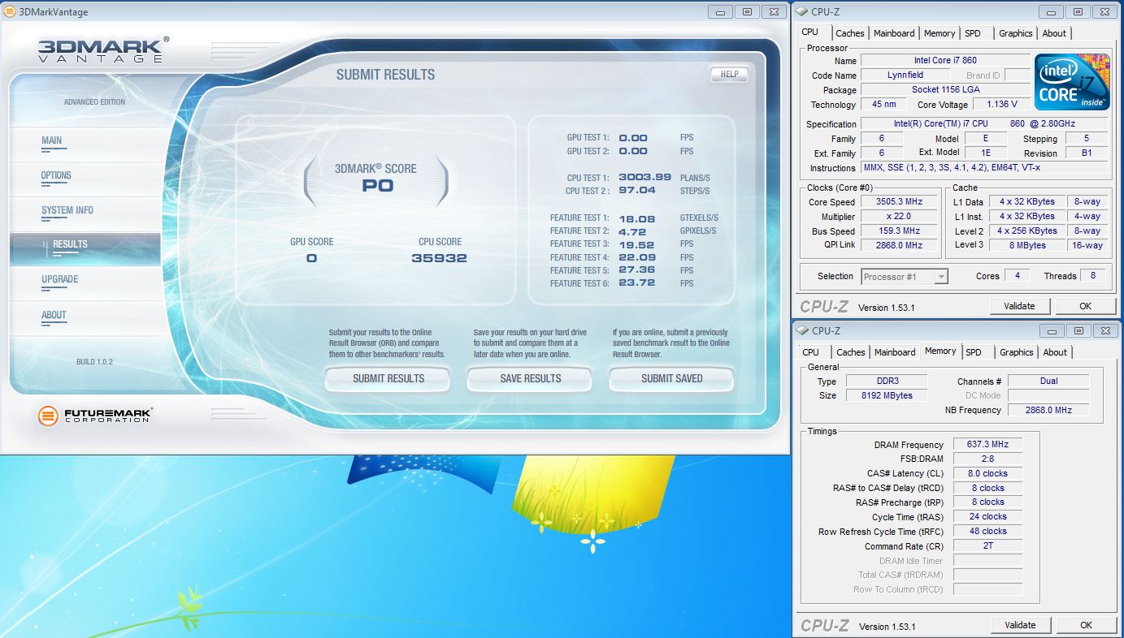
Task: Click Validate in bottom CPU-Z window
Action: point(1019,625)
